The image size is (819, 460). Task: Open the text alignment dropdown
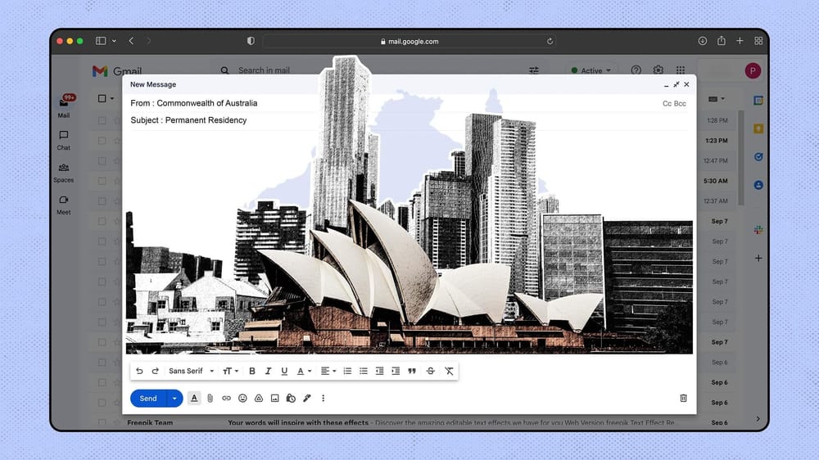point(328,372)
